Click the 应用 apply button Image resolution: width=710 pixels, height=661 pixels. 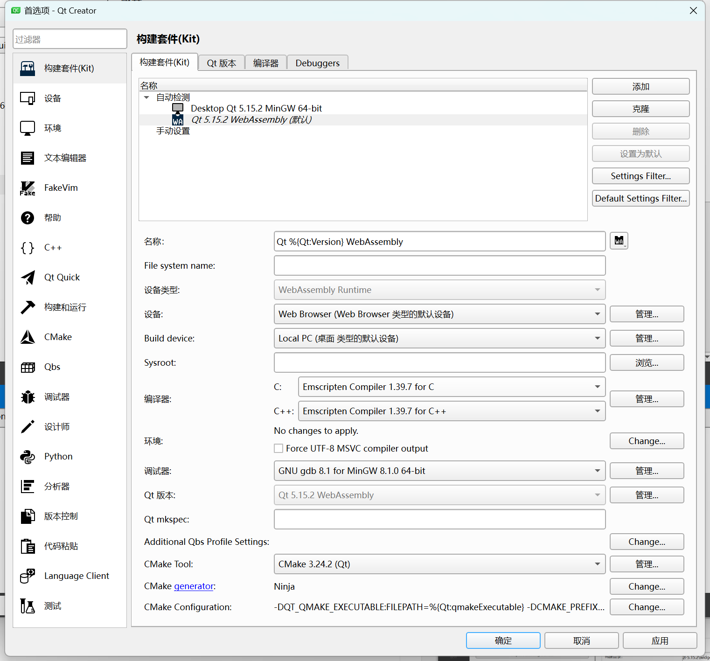point(660,640)
